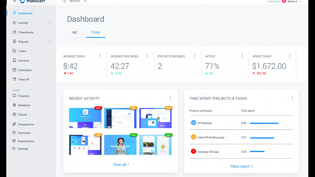Viewport: 315px width, 177px height.
Task: Click the timer showing 00:00:00
Action: [74, 1]
